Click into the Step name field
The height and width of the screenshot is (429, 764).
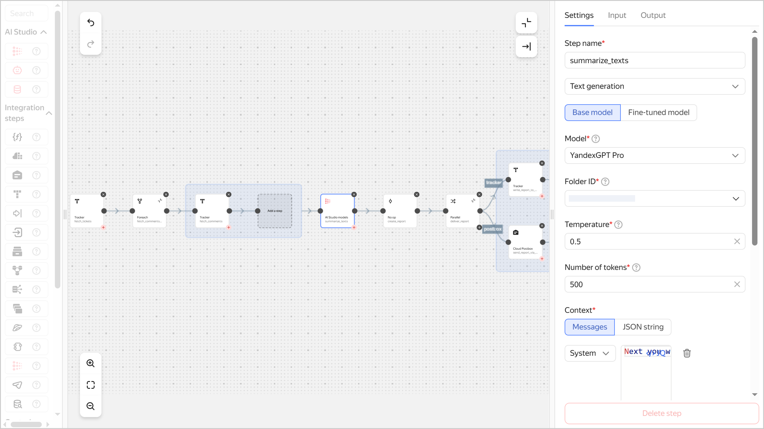point(654,60)
